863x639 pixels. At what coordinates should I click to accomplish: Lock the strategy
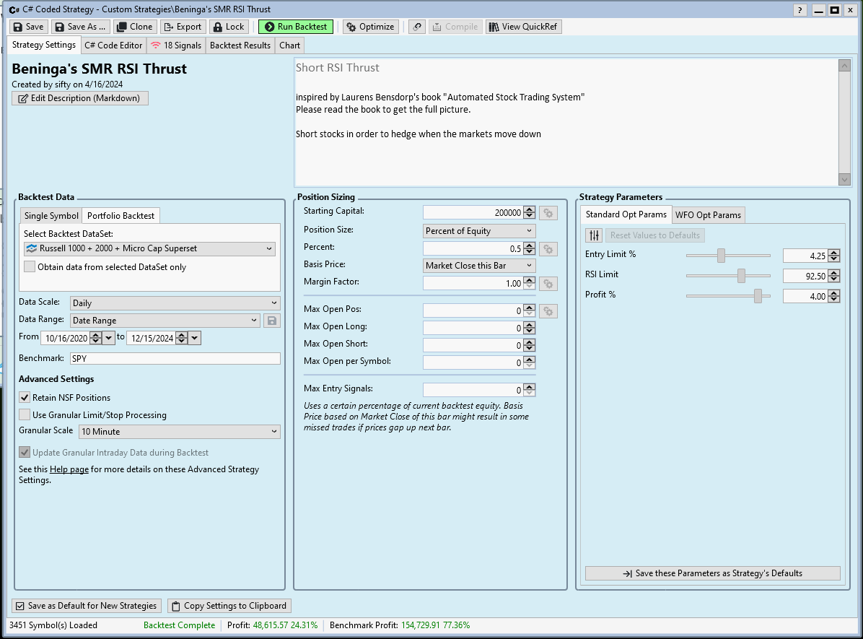(x=229, y=27)
